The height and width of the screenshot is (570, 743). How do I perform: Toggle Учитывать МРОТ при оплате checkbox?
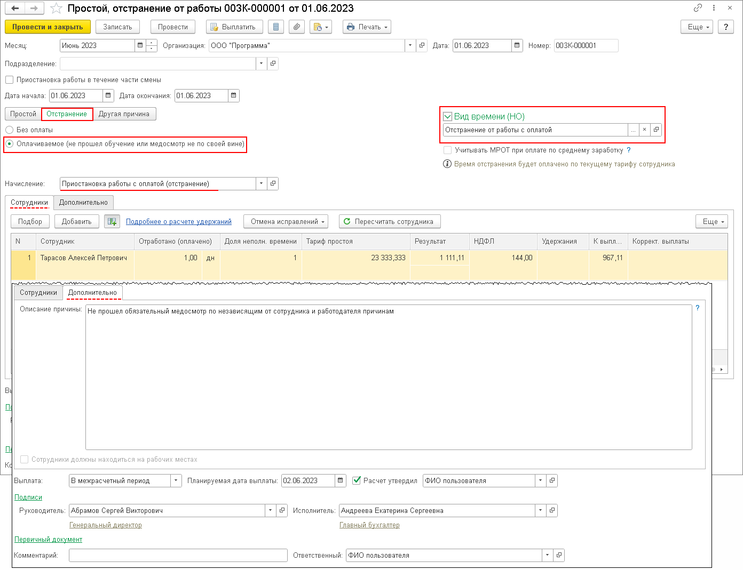pyautogui.click(x=448, y=150)
